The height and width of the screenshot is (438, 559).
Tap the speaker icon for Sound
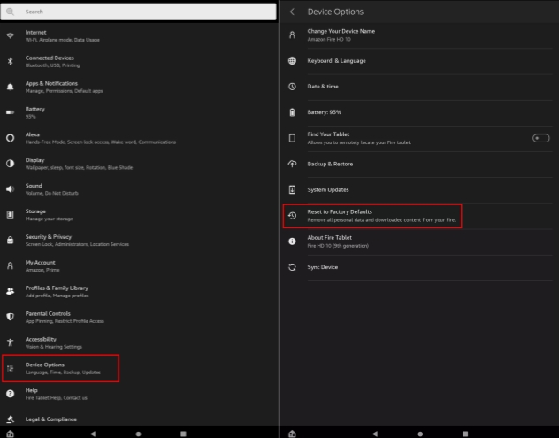pos(11,188)
